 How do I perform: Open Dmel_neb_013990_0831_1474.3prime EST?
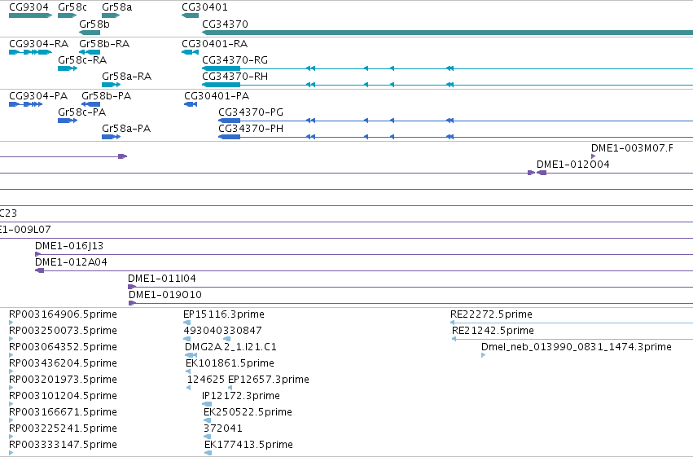point(483,355)
